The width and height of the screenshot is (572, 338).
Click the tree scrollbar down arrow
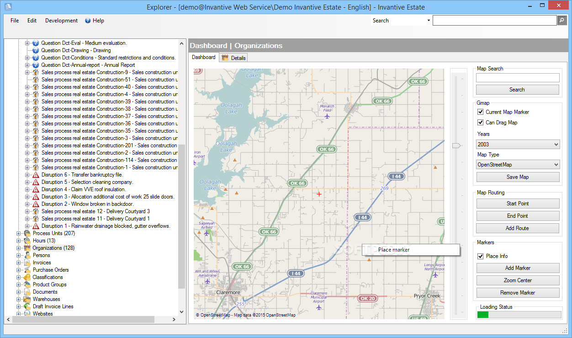[x=182, y=311]
